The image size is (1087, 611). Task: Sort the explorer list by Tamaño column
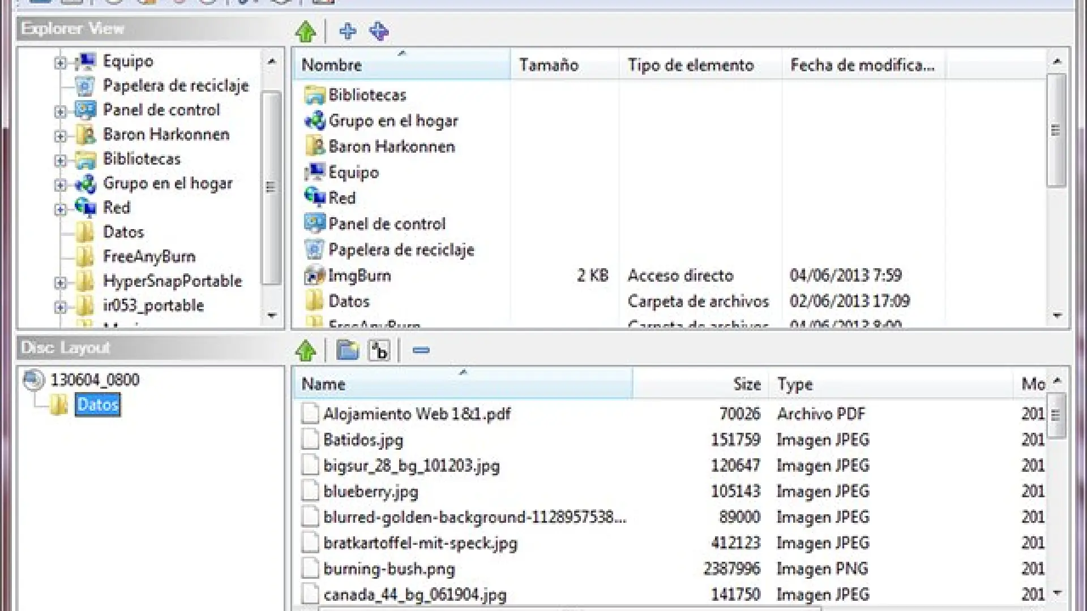coord(548,65)
